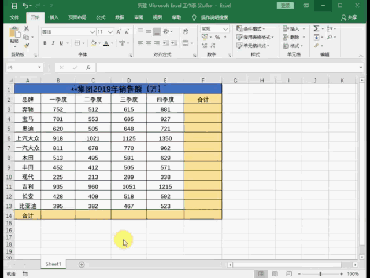Click the Save icon in the title bar
The width and height of the screenshot is (370, 278).
[x=14, y=6]
